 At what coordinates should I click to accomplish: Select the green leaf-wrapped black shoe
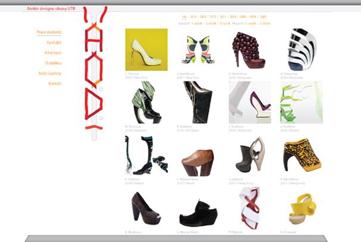click(146, 102)
